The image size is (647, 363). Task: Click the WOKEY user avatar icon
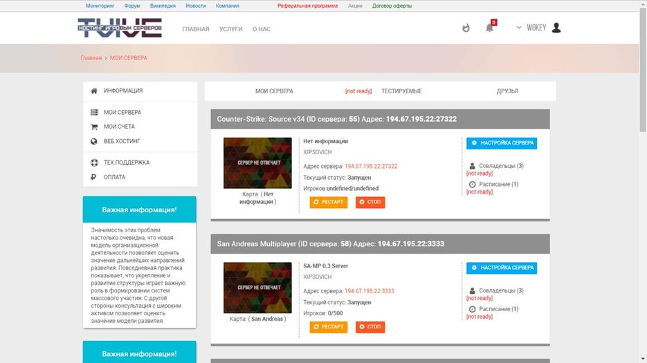pos(556,28)
